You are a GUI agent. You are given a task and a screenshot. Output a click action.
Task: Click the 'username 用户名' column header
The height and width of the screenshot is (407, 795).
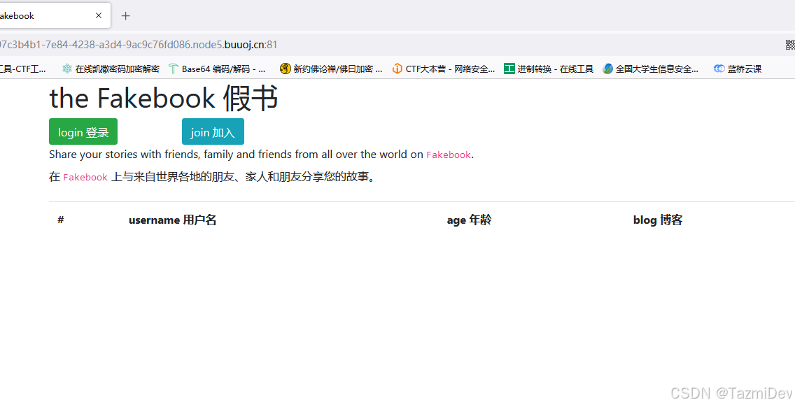[x=172, y=220]
